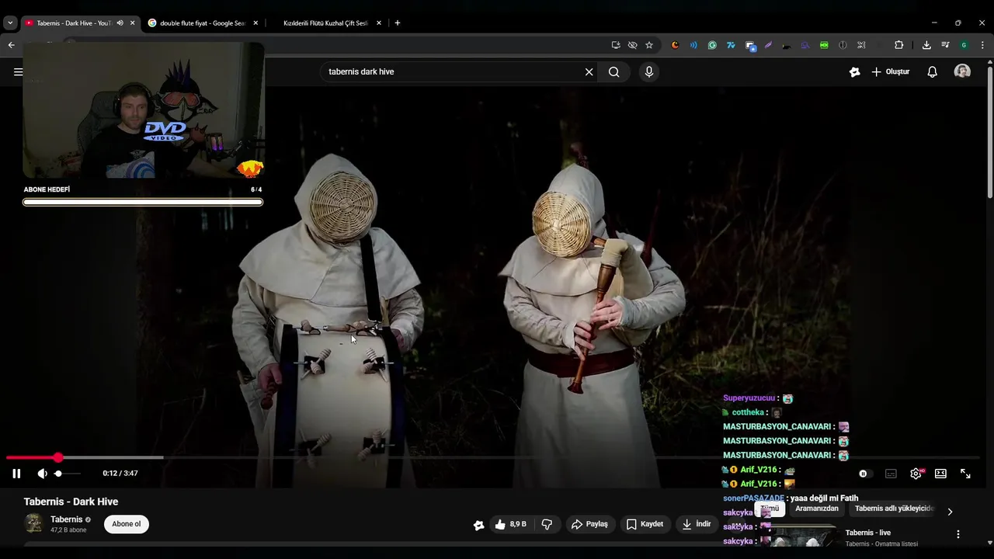Pause the Dark Hive video

[16, 474]
